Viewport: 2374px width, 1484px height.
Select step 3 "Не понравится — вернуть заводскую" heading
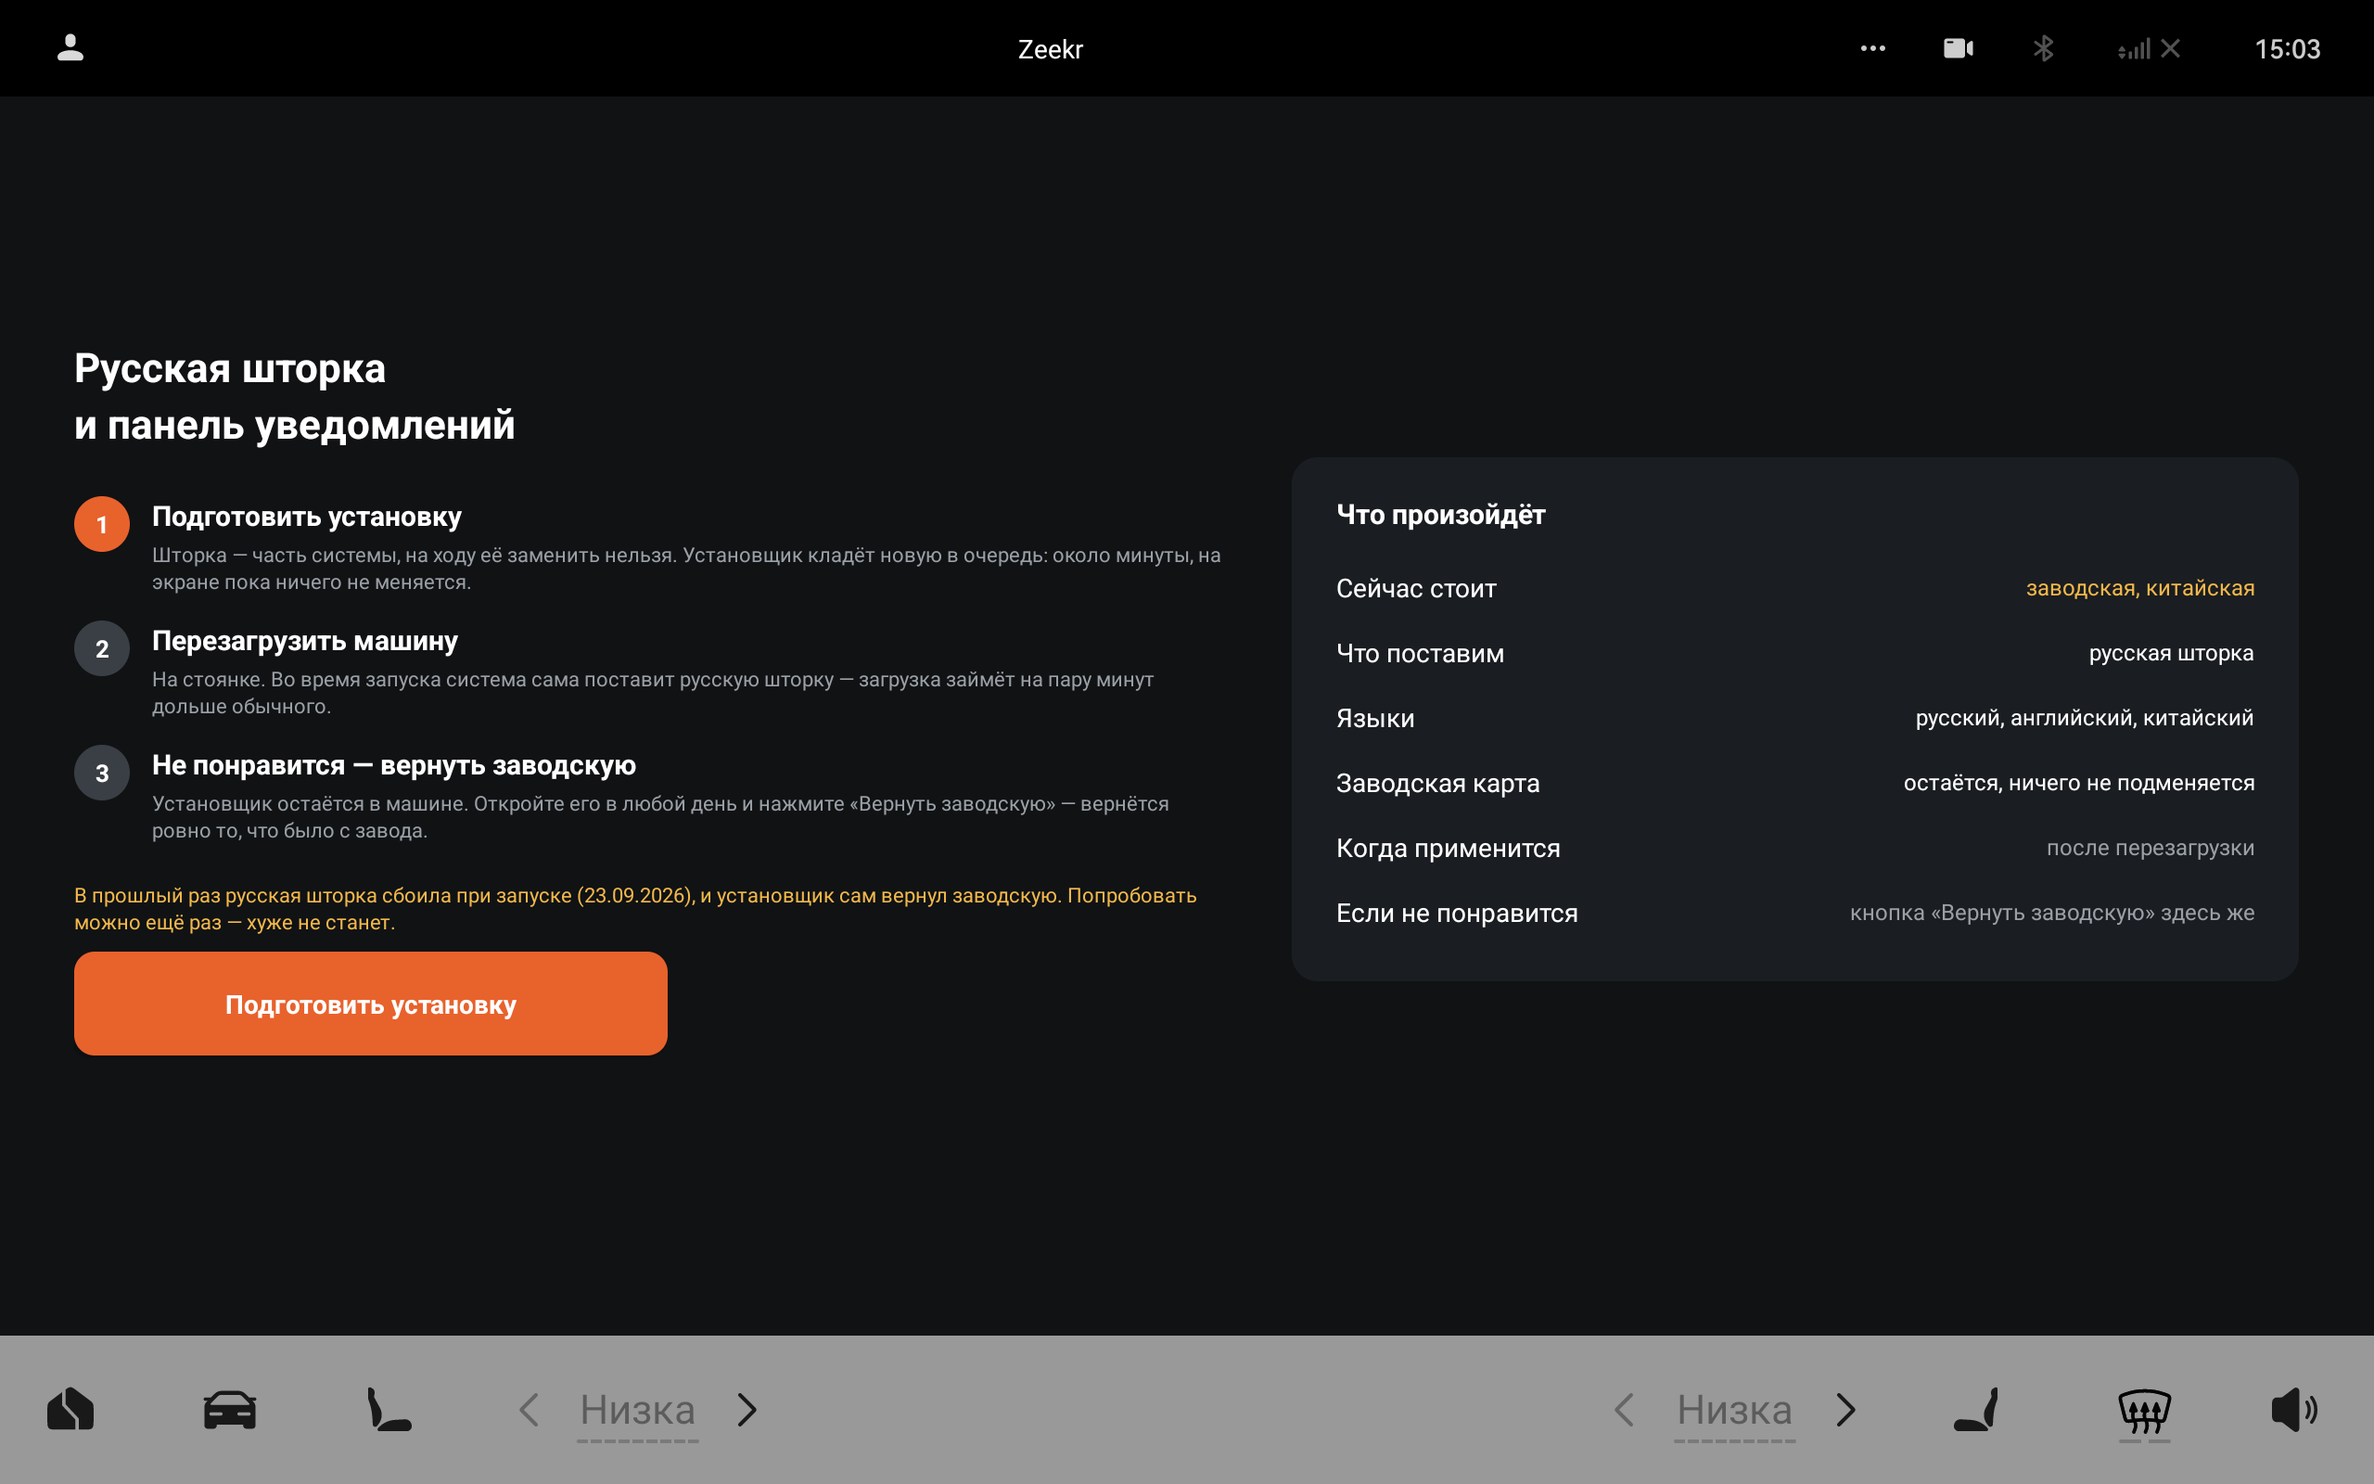[x=394, y=764]
